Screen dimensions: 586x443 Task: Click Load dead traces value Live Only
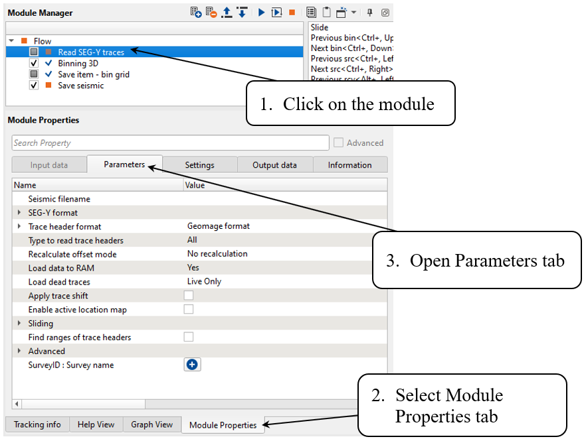tap(204, 282)
